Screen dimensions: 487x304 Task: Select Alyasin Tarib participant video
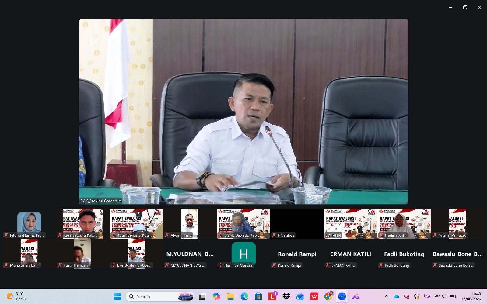[190, 223]
